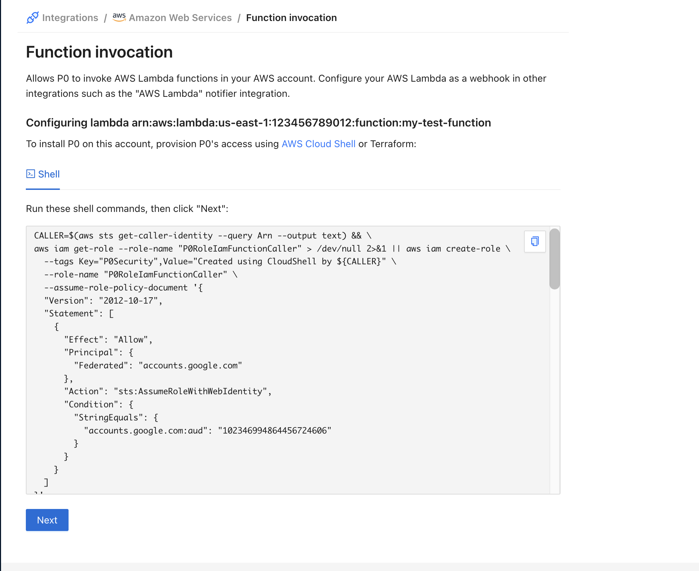Click the AWS logo icon in breadcrumb
This screenshot has width=699, height=571.
point(119,17)
